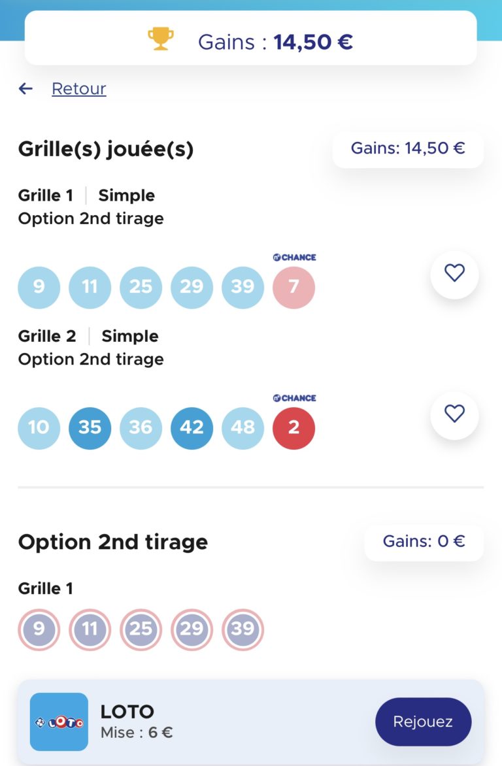
Task: Favorite Grille 1 with the heart icon
Action: click(x=454, y=273)
